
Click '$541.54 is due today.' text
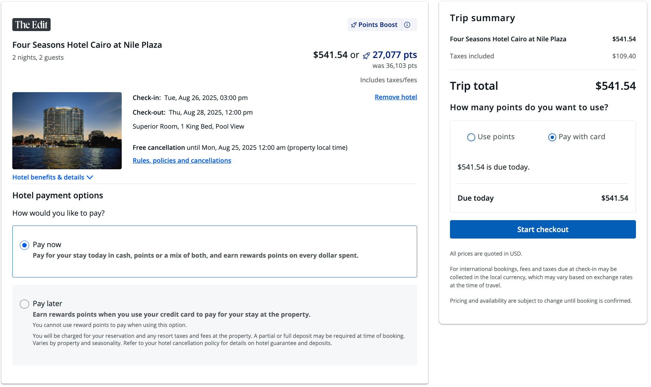pyautogui.click(x=493, y=167)
